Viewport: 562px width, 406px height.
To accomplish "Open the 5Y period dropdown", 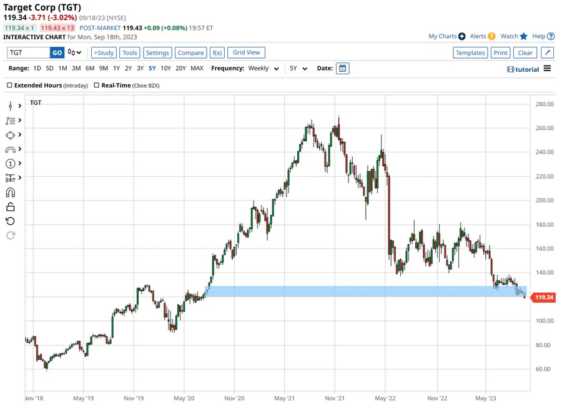I will tap(298, 69).
